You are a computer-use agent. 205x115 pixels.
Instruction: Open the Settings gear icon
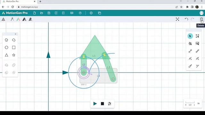click(x=91, y=13)
